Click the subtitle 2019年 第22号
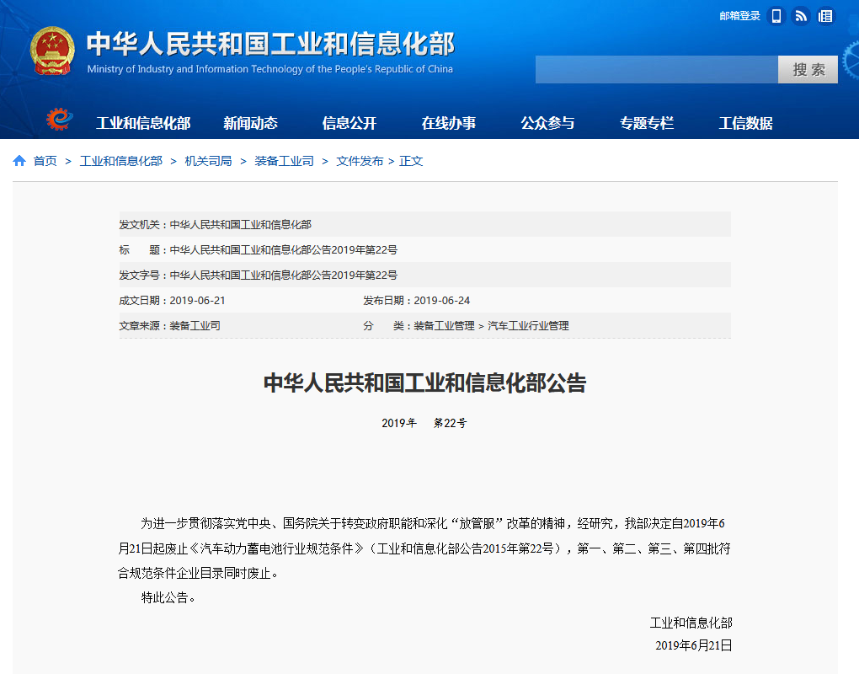The height and width of the screenshot is (674, 859). (x=424, y=423)
